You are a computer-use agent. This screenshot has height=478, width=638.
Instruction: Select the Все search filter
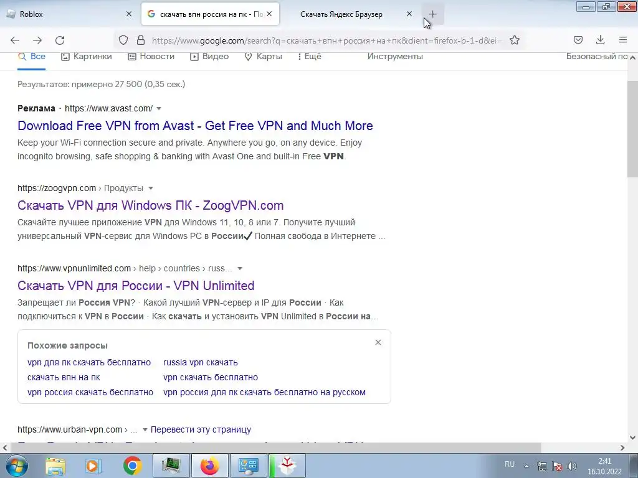pos(31,57)
